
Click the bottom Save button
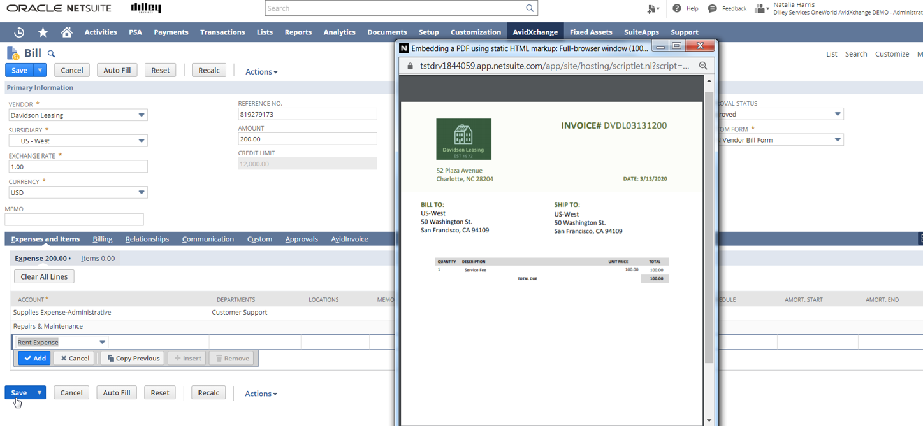(18, 392)
